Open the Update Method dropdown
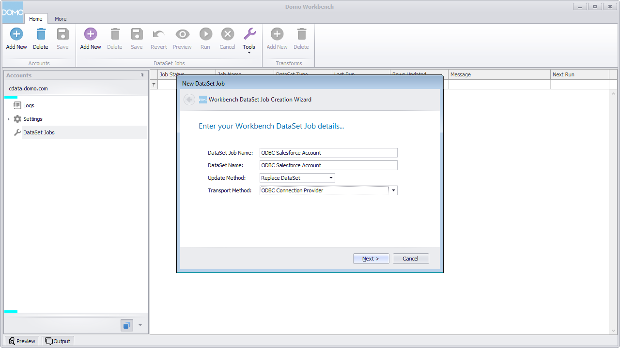620x348 pixels. click(x=331, y=178)
